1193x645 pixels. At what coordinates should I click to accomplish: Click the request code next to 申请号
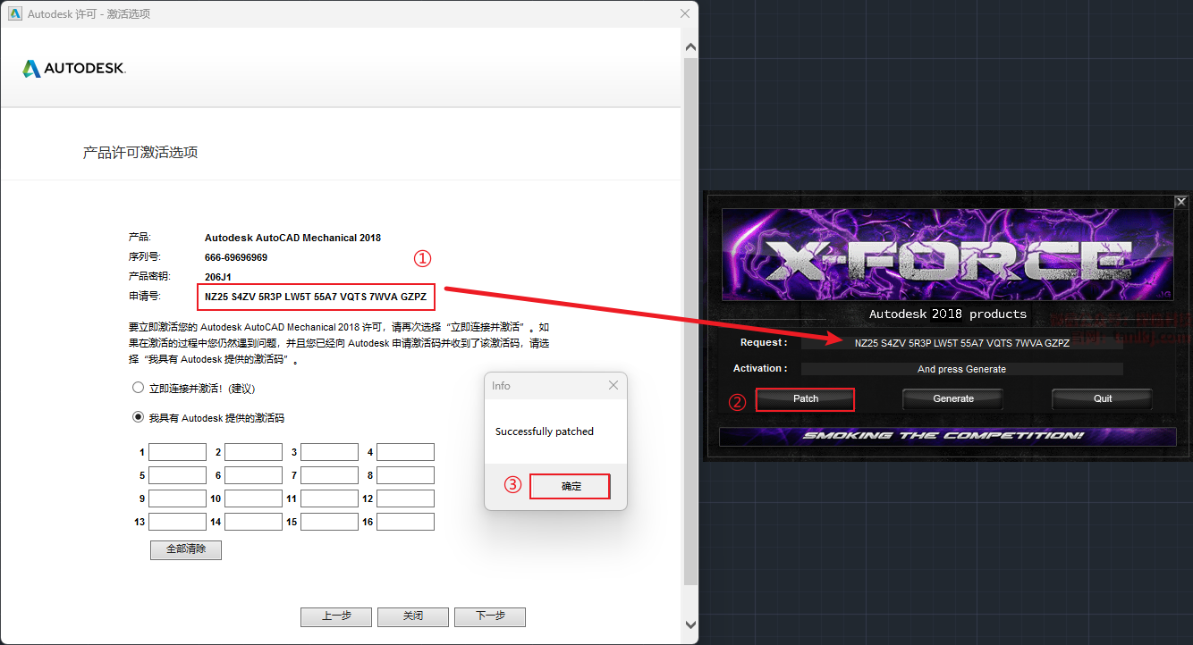(x=316, y=296)
